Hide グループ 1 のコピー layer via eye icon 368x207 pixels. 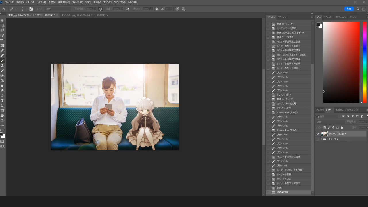(318, 134)
